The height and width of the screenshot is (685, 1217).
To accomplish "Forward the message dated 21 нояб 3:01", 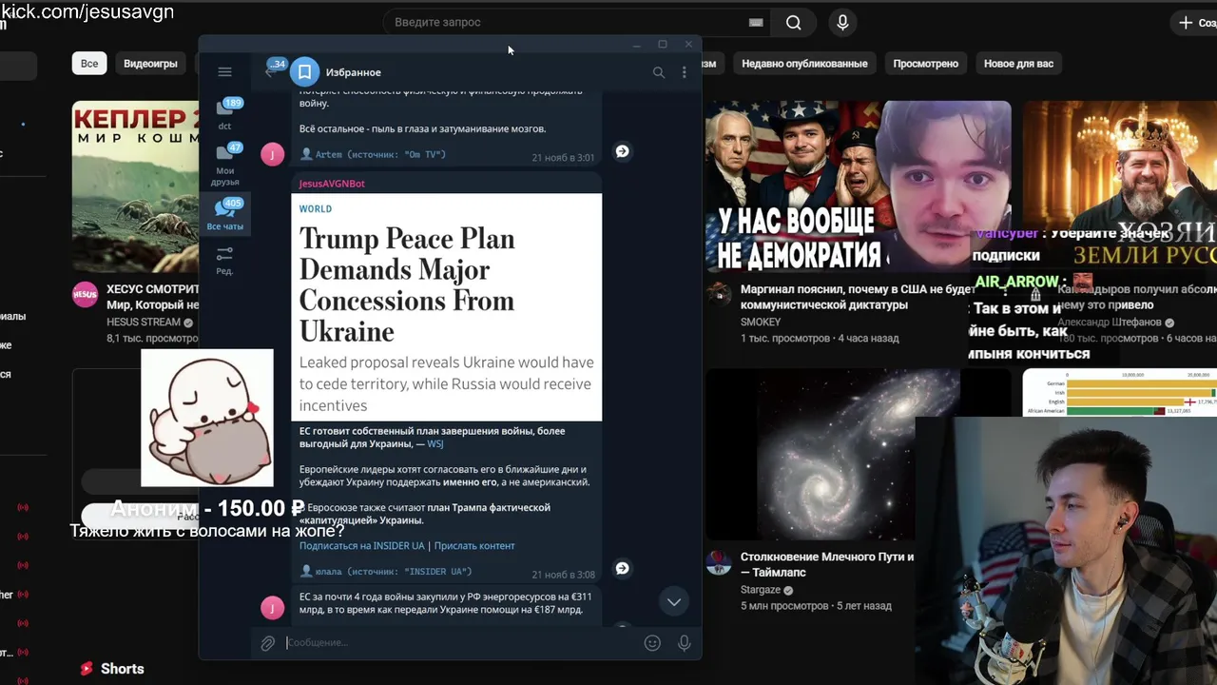I will click(622, 151).
